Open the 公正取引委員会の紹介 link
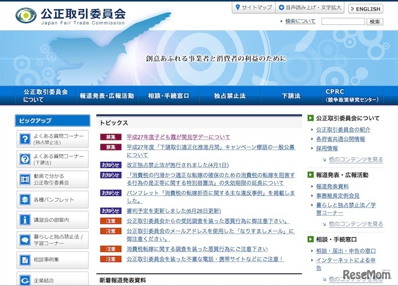The image size is (398, 286). tap(343, 130)
